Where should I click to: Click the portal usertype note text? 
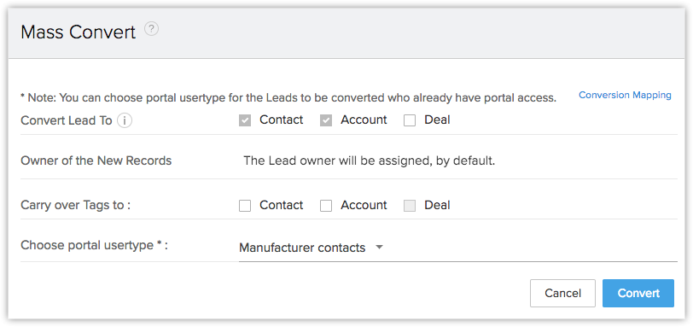click(x=288, y=98)
